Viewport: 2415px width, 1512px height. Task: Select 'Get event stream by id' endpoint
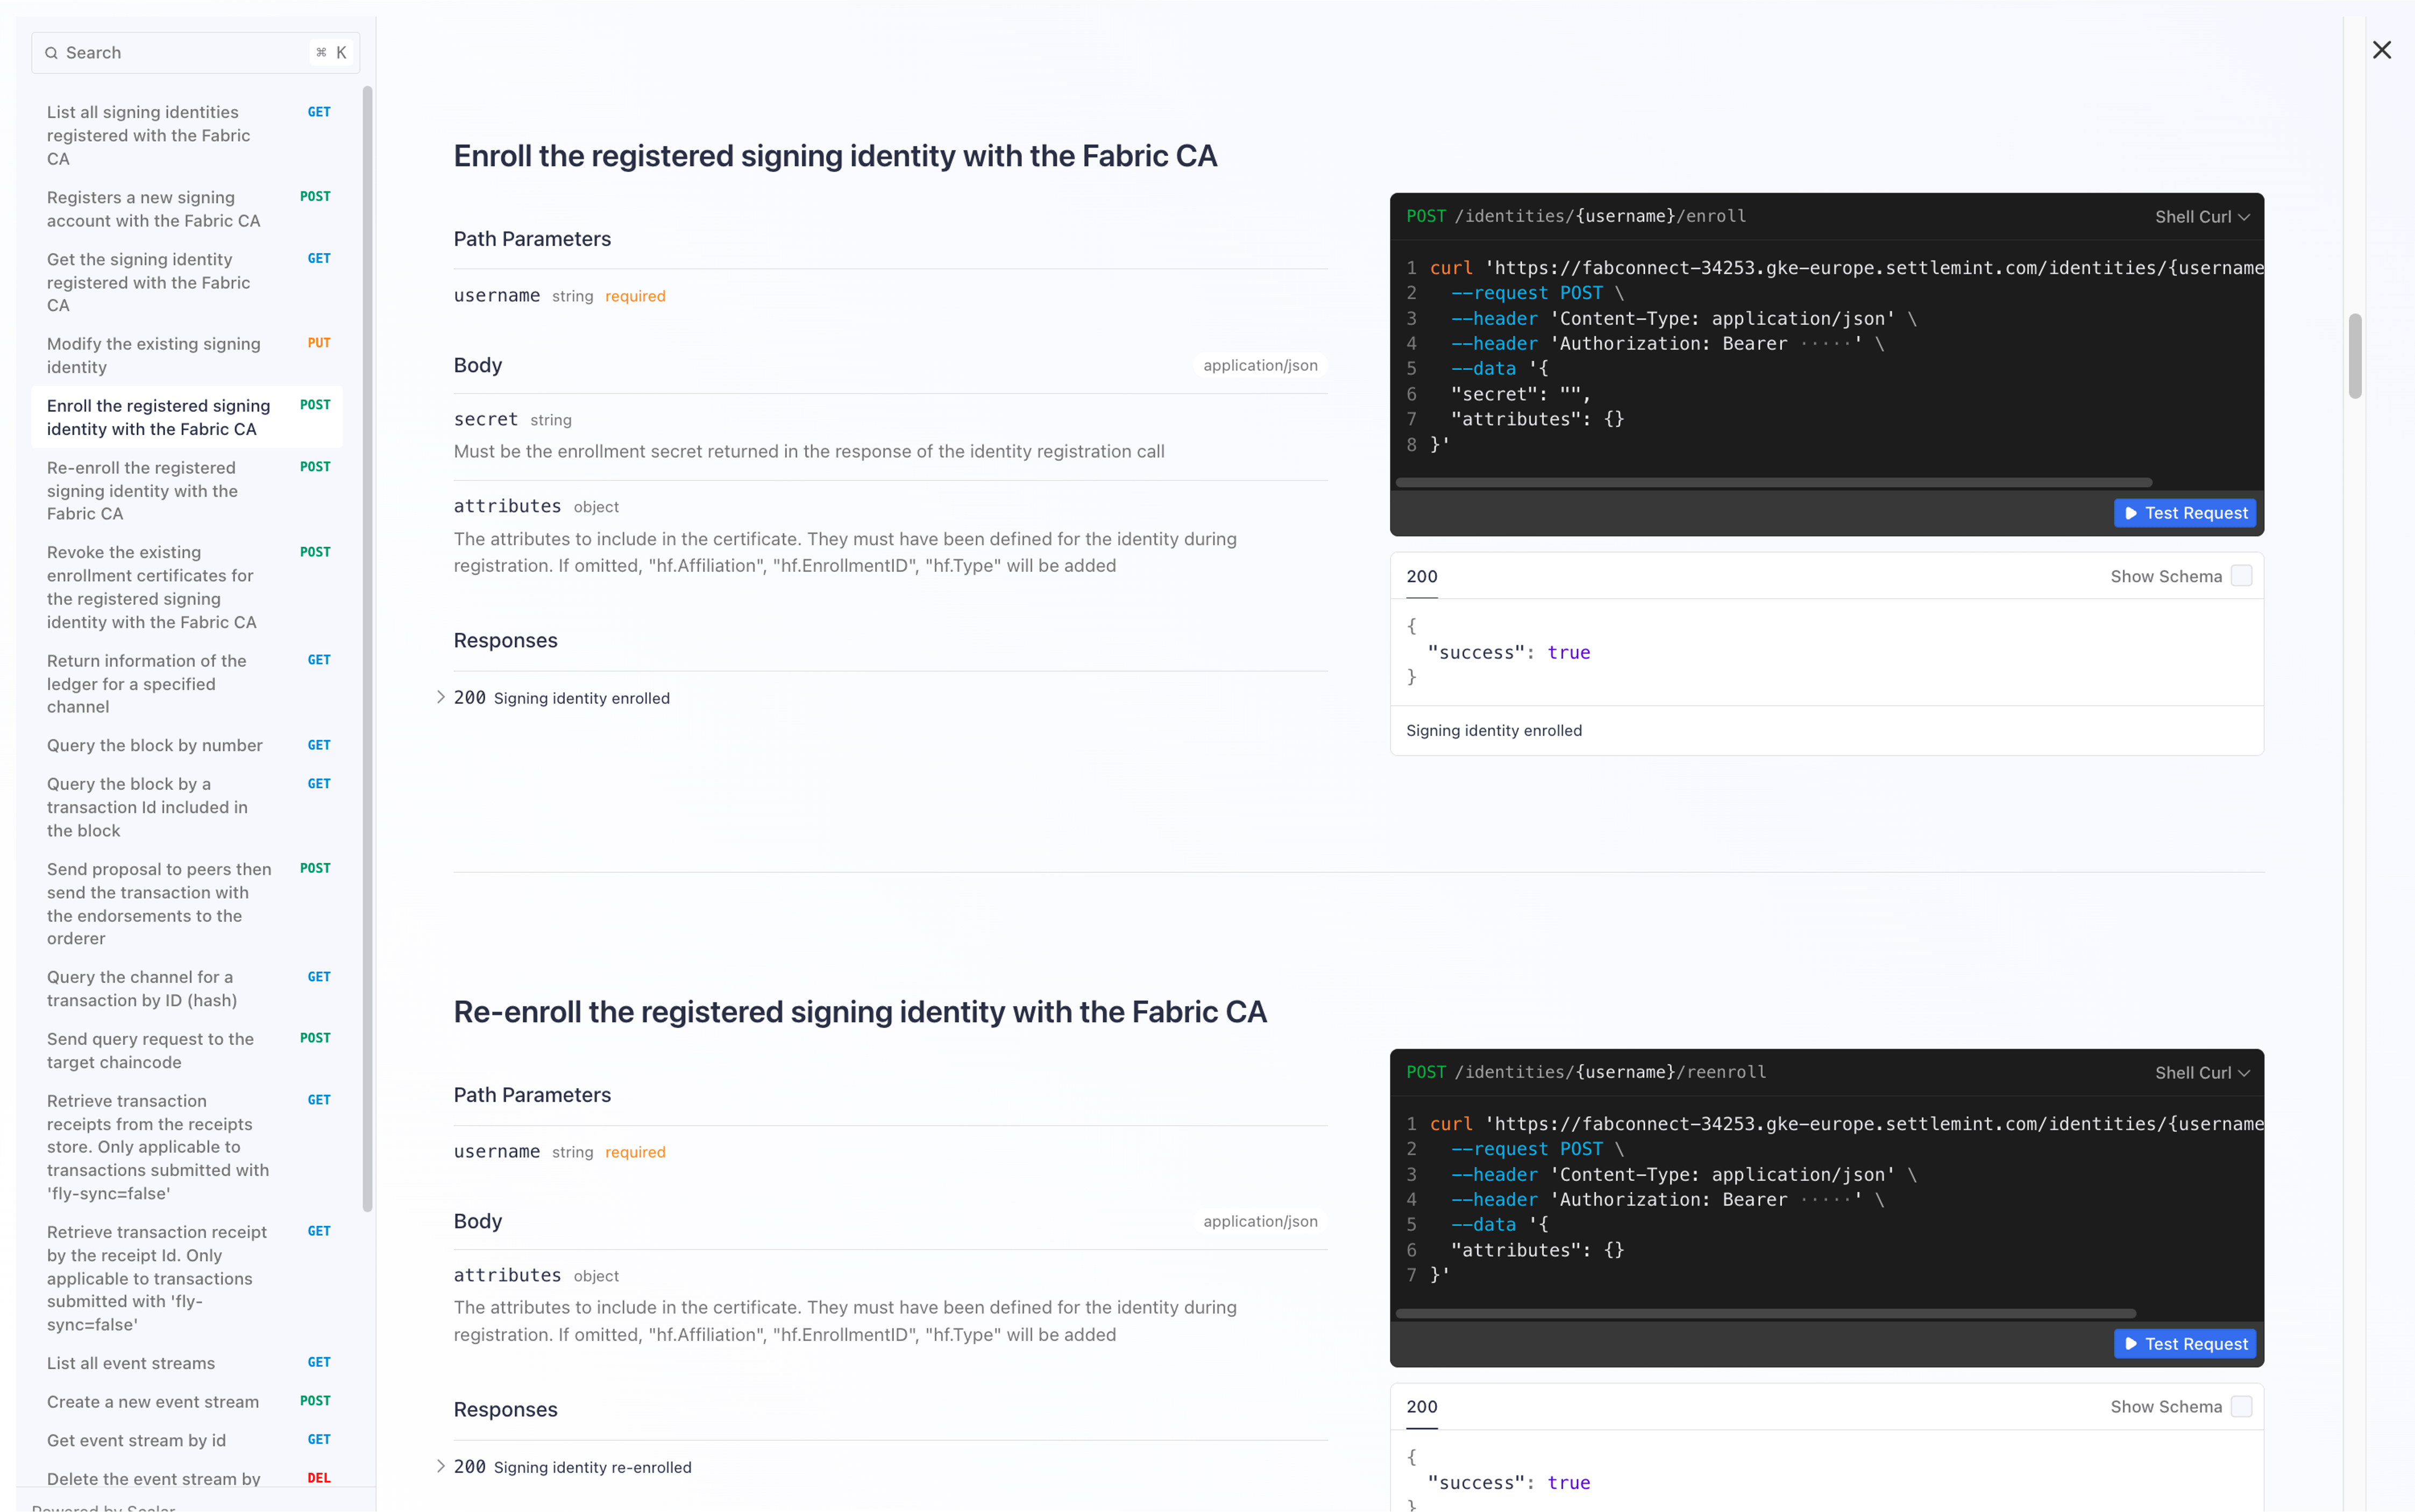click(x=136, y=1440)
